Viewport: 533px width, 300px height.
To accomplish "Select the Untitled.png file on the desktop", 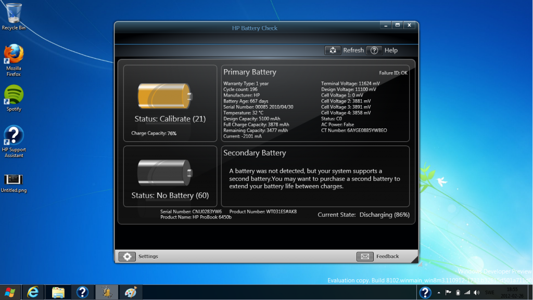I will pos(13,179).
